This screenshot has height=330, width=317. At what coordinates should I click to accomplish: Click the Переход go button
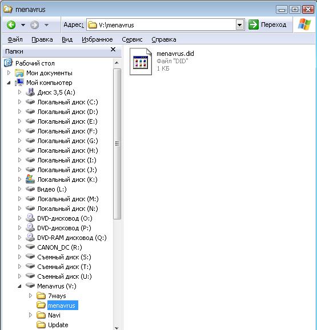pos(267,25)
